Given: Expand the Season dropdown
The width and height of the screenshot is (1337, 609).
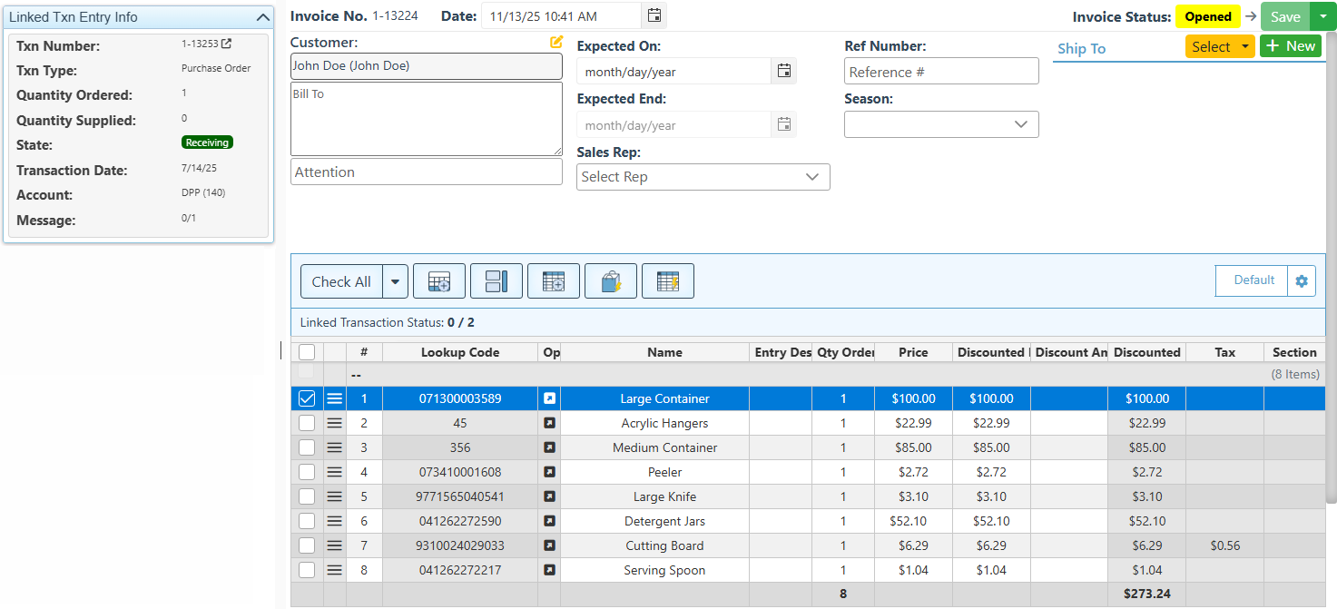Looking at the screenshot, I should pyautogui.click(x=941, y=124).
